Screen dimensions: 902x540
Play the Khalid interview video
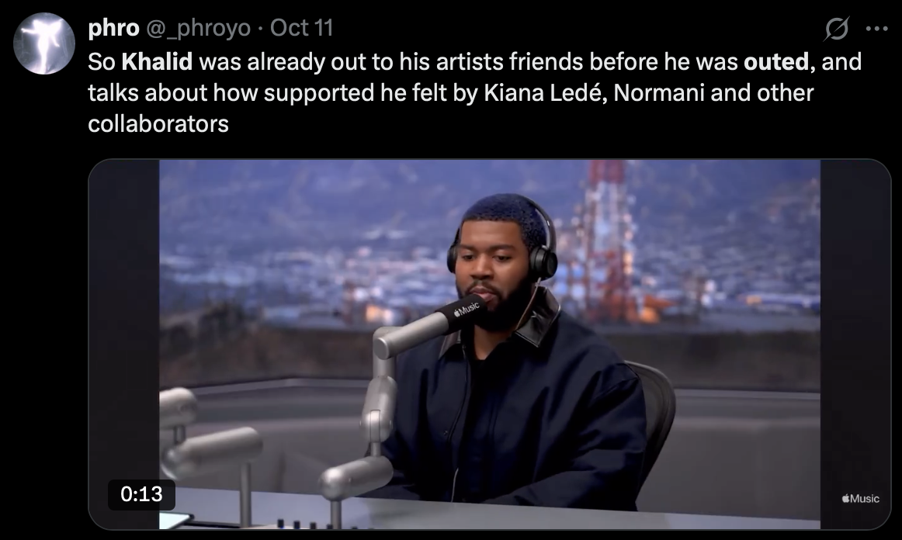pyautogui.click(x=490, y=344)
